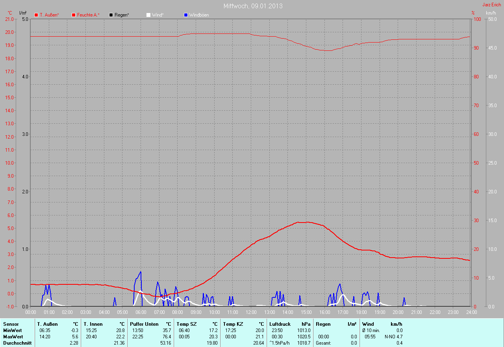Click the 12:00 time axis label

[x=251, y=312]
